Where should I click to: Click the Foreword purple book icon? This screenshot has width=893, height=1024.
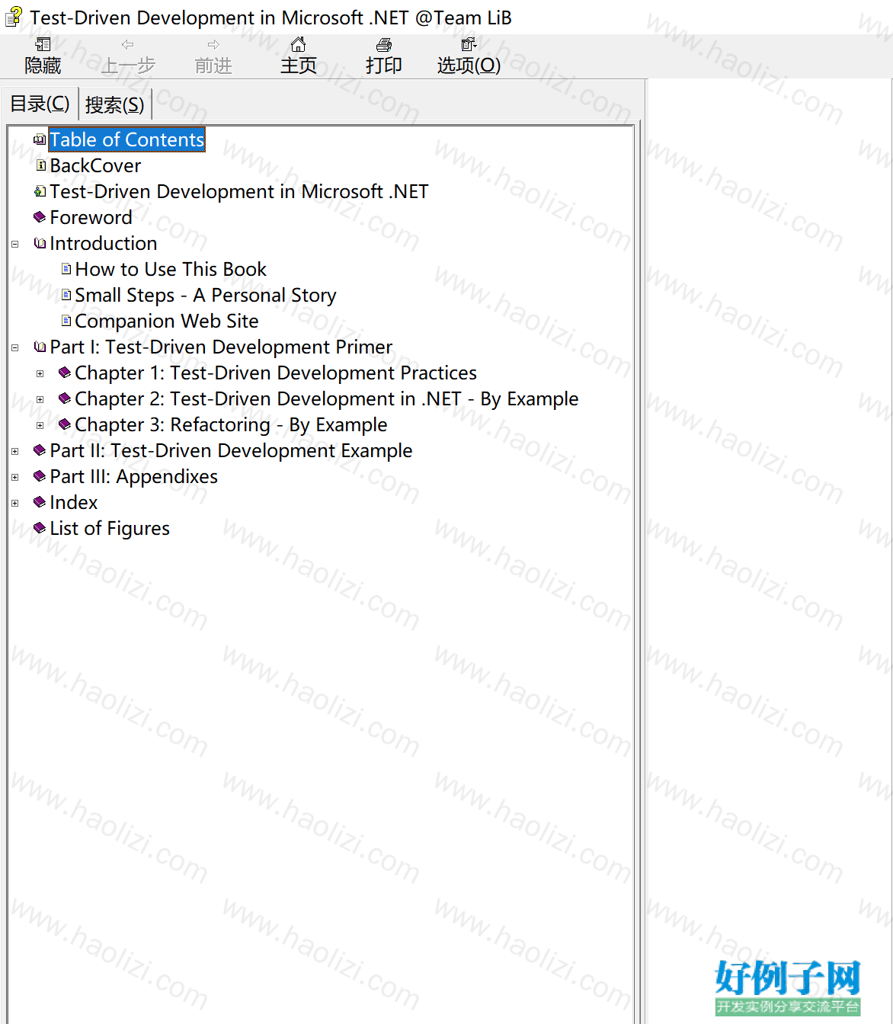pyautogui.click(x=40, y=217)
